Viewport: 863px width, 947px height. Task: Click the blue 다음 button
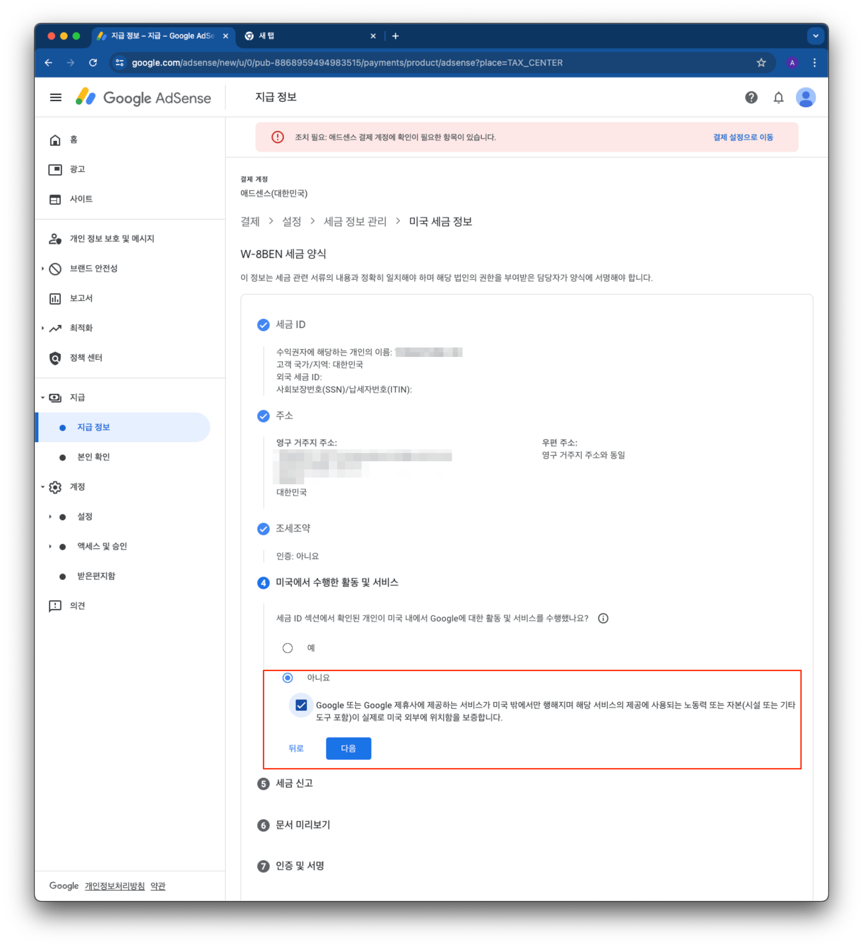[x=348, y=748]
